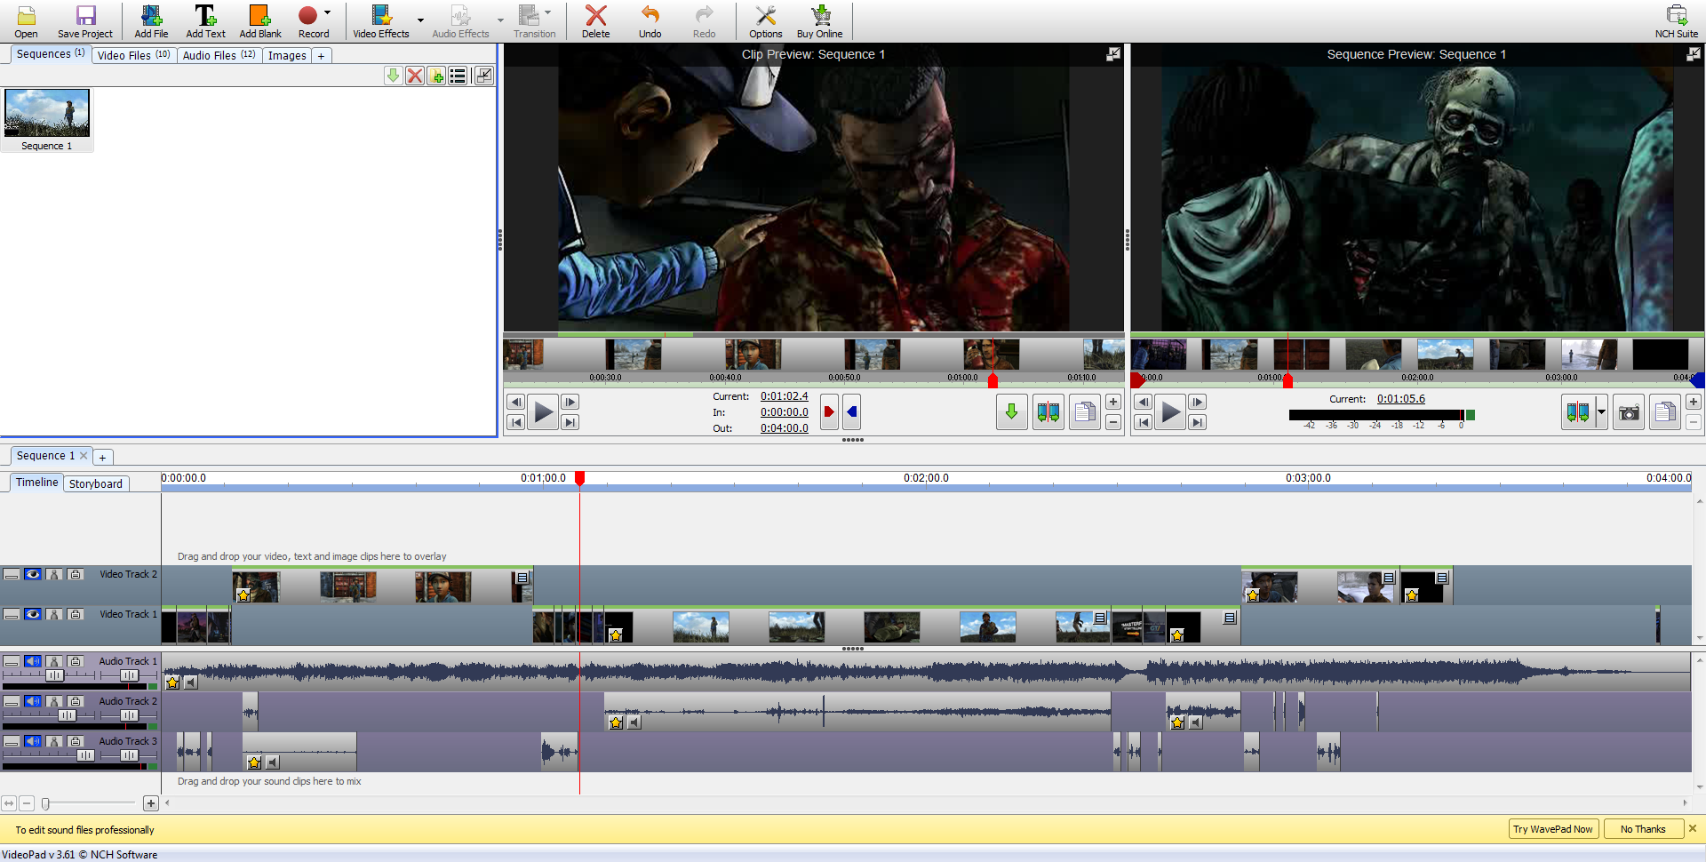
Task: Click the timeline zoom slider handle
Action: 45,803
